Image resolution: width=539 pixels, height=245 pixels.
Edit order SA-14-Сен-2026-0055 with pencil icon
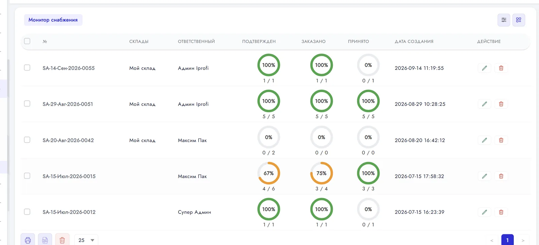click(x=484, y=68)
